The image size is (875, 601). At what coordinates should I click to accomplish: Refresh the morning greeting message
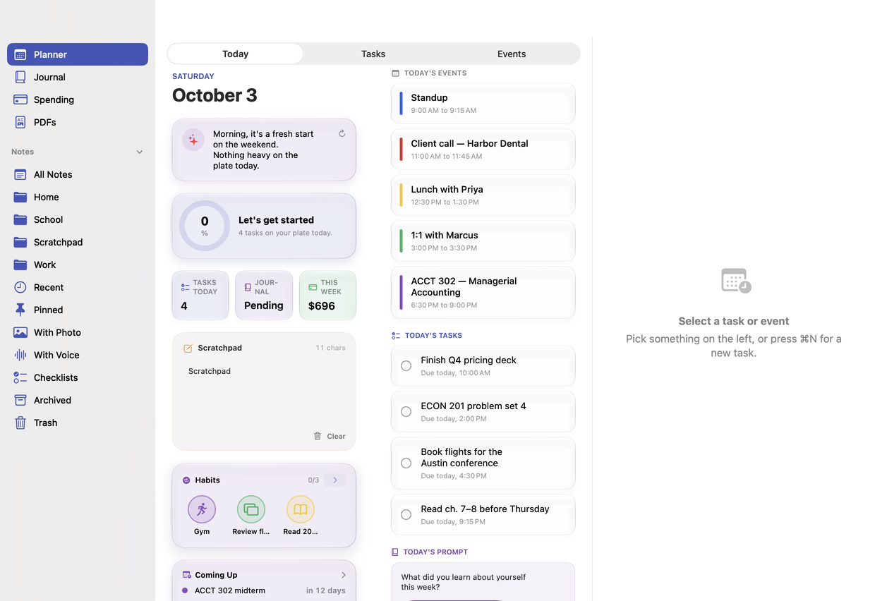(342, 133)
